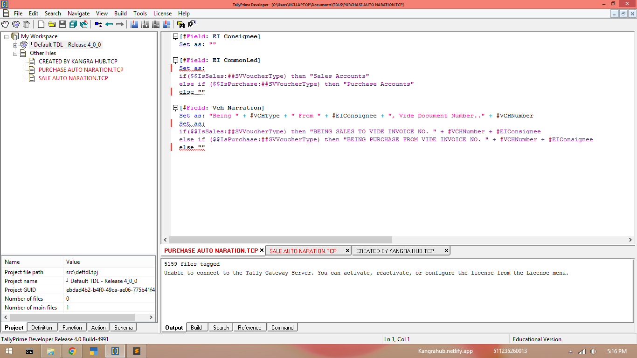This screenshot has height=358, width=637.
Task: Jump to the previous bookmark icon
Action: 145,24
